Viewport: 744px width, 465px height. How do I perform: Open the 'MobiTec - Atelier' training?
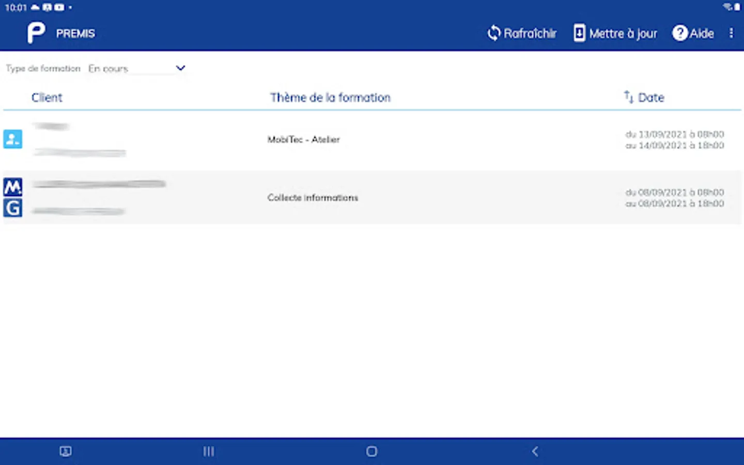click(x=303, y=139)
